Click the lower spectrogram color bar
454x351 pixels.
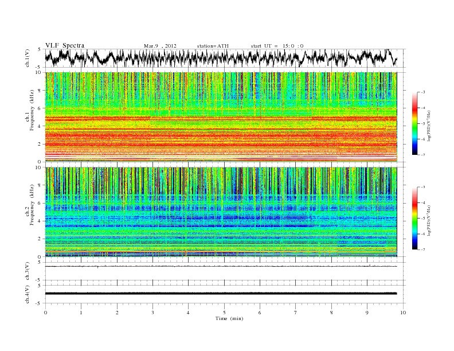point(414,218)
